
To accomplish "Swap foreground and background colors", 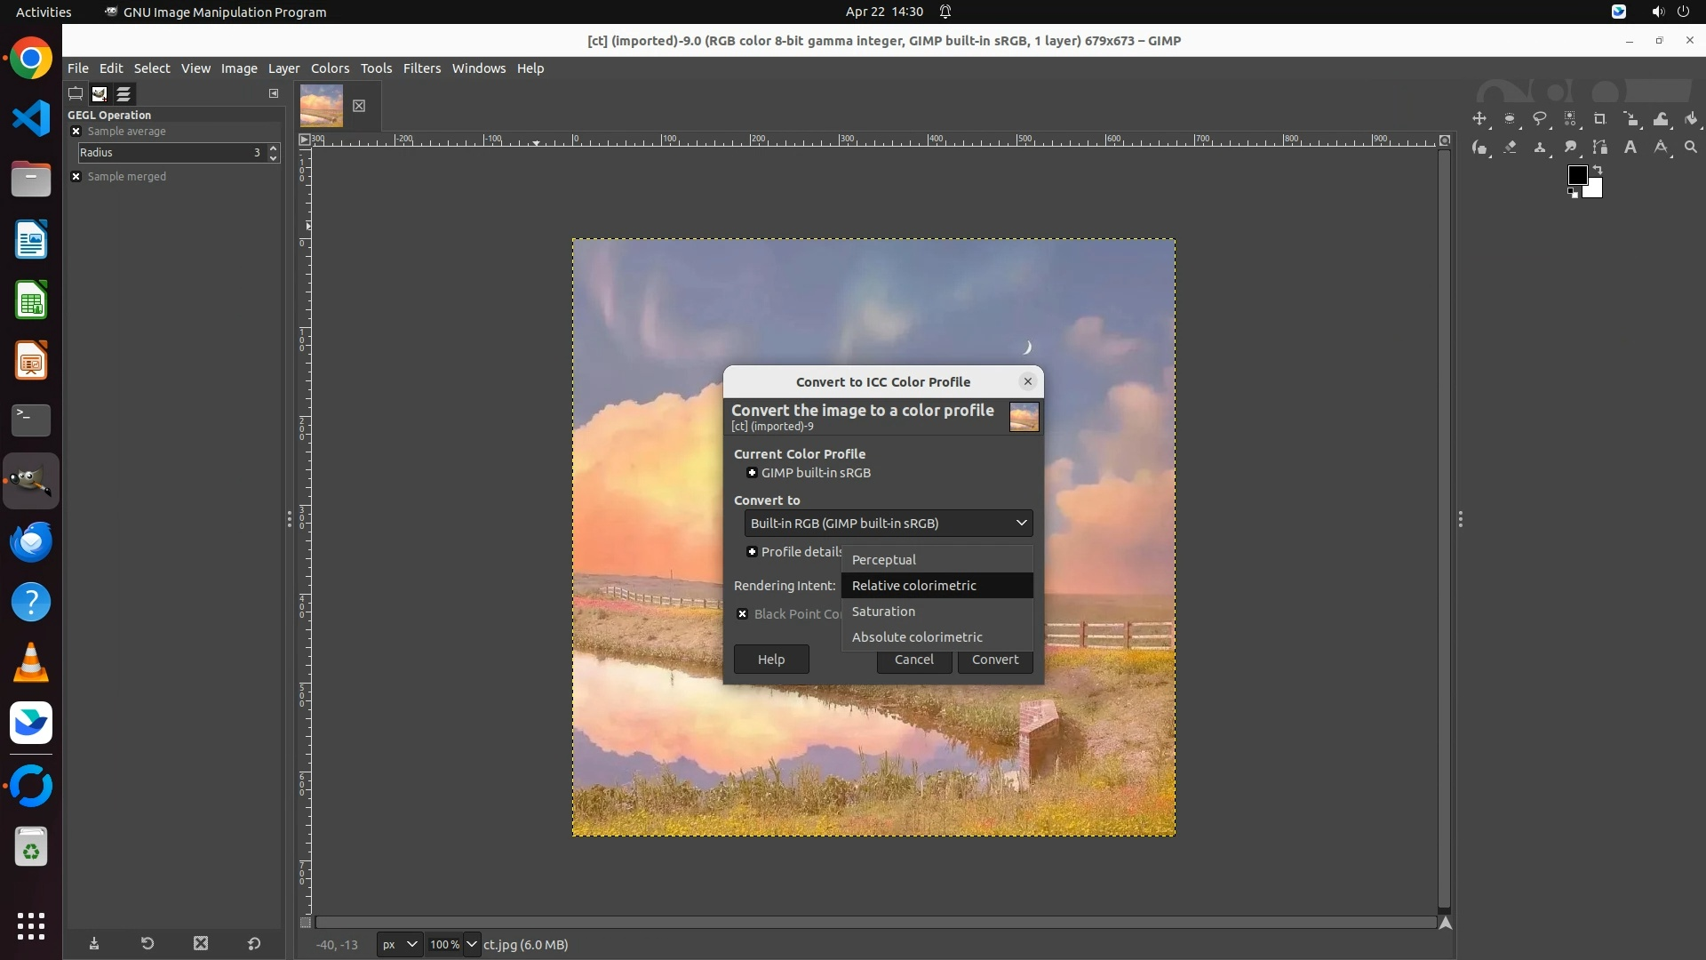I will pyautogui.click(x=1598, y=169).
